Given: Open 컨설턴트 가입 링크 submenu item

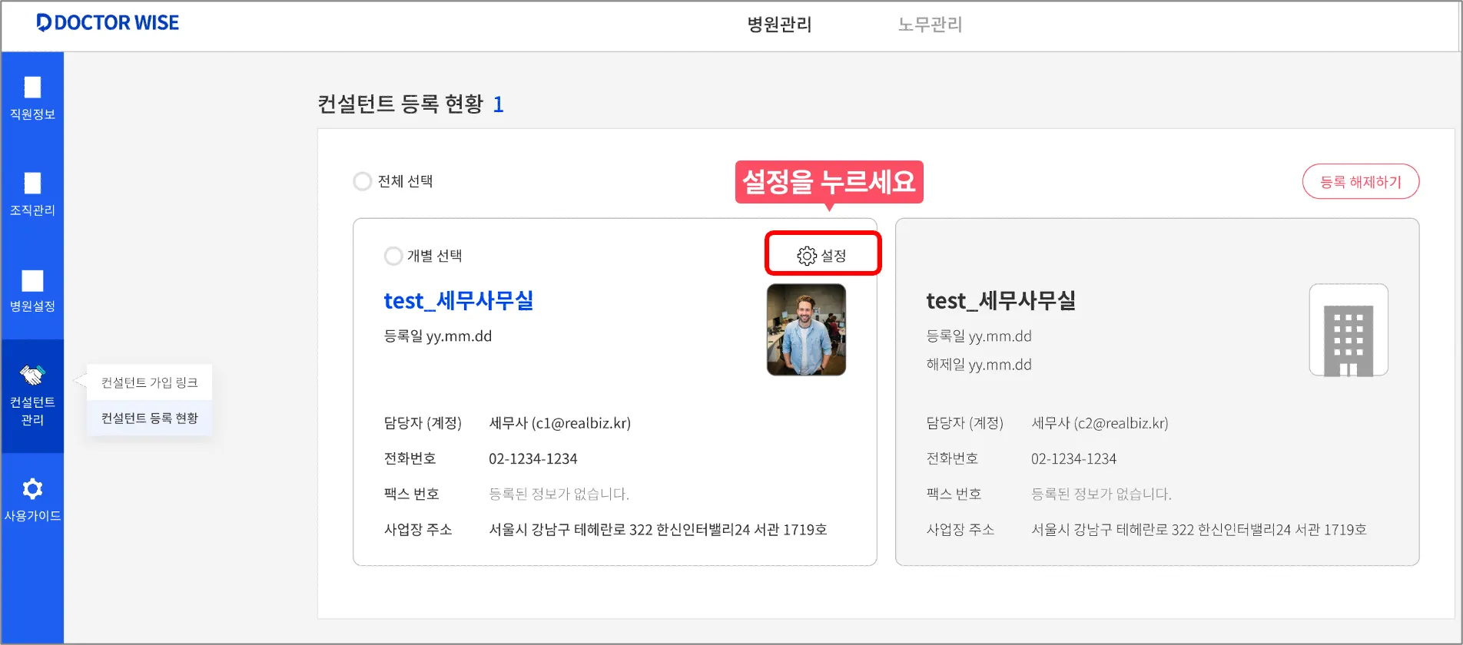Looking at the screenshot, I should 150,382.
